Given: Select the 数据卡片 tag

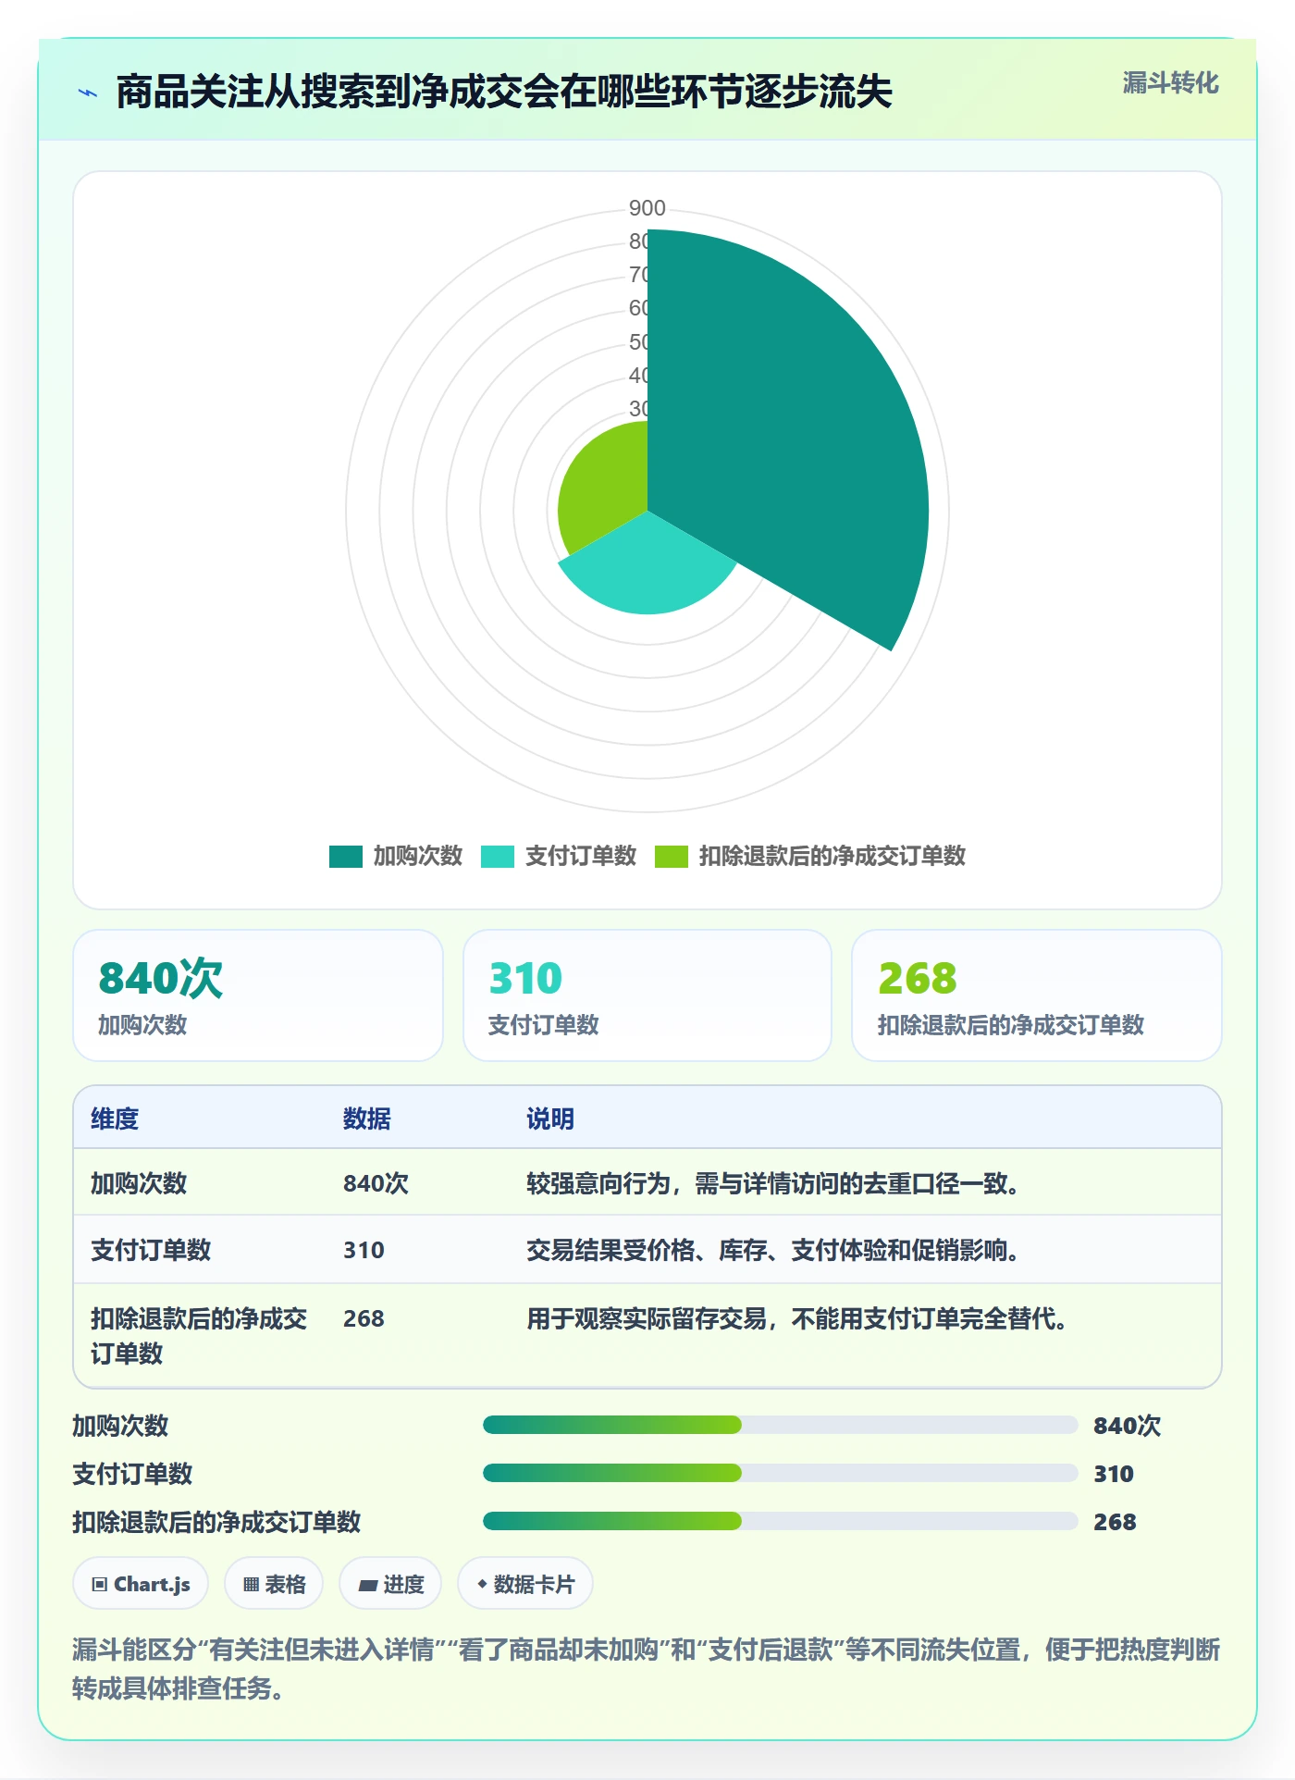Looking at the screenshot, I should (525, 1584).
